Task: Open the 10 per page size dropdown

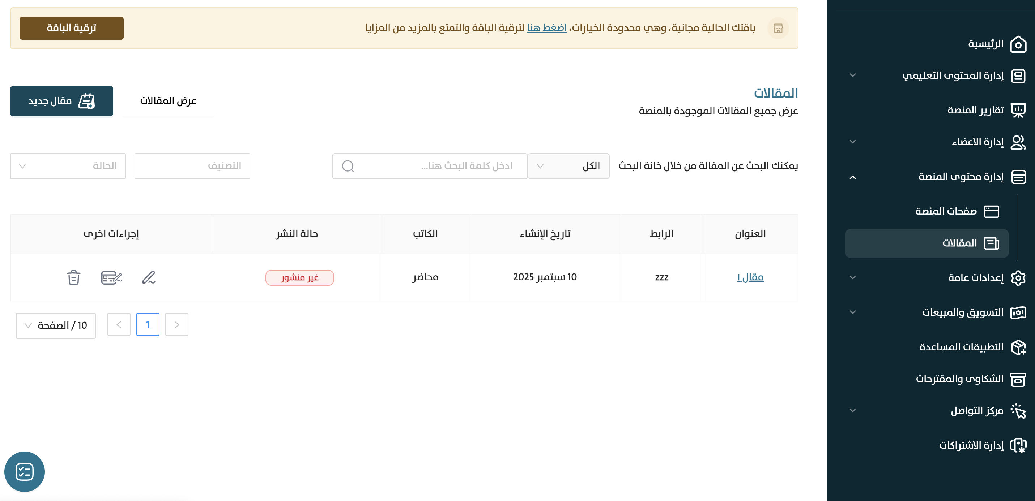Action: (x=56, y=325)
